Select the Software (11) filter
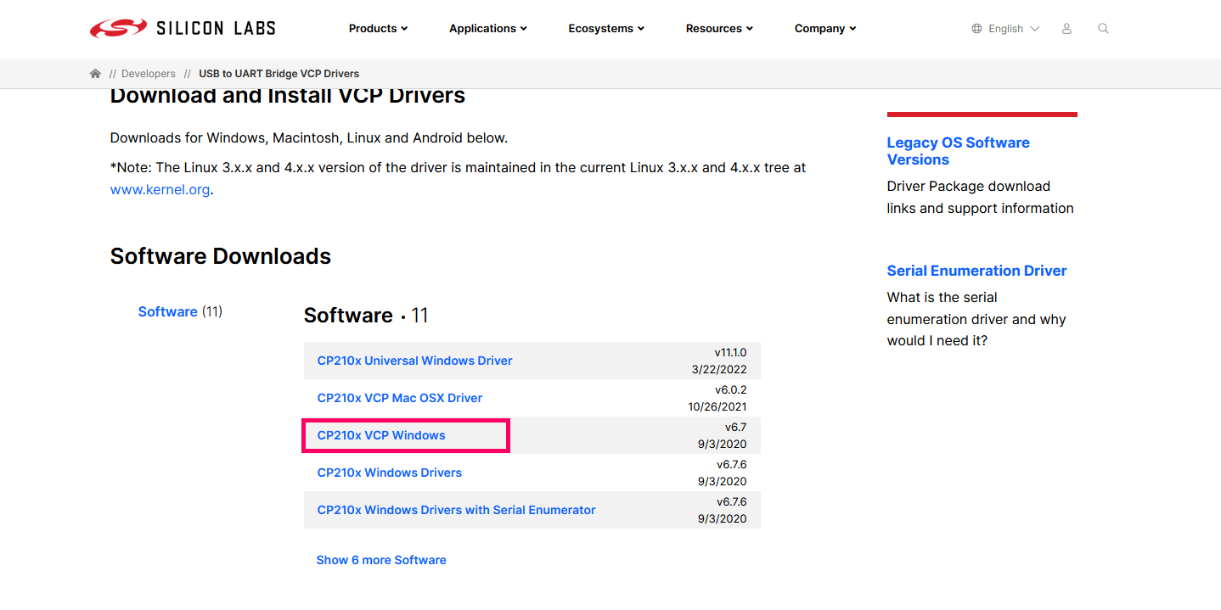The height and width of the screenshot is (610, 1221). (x=180, y=311)
